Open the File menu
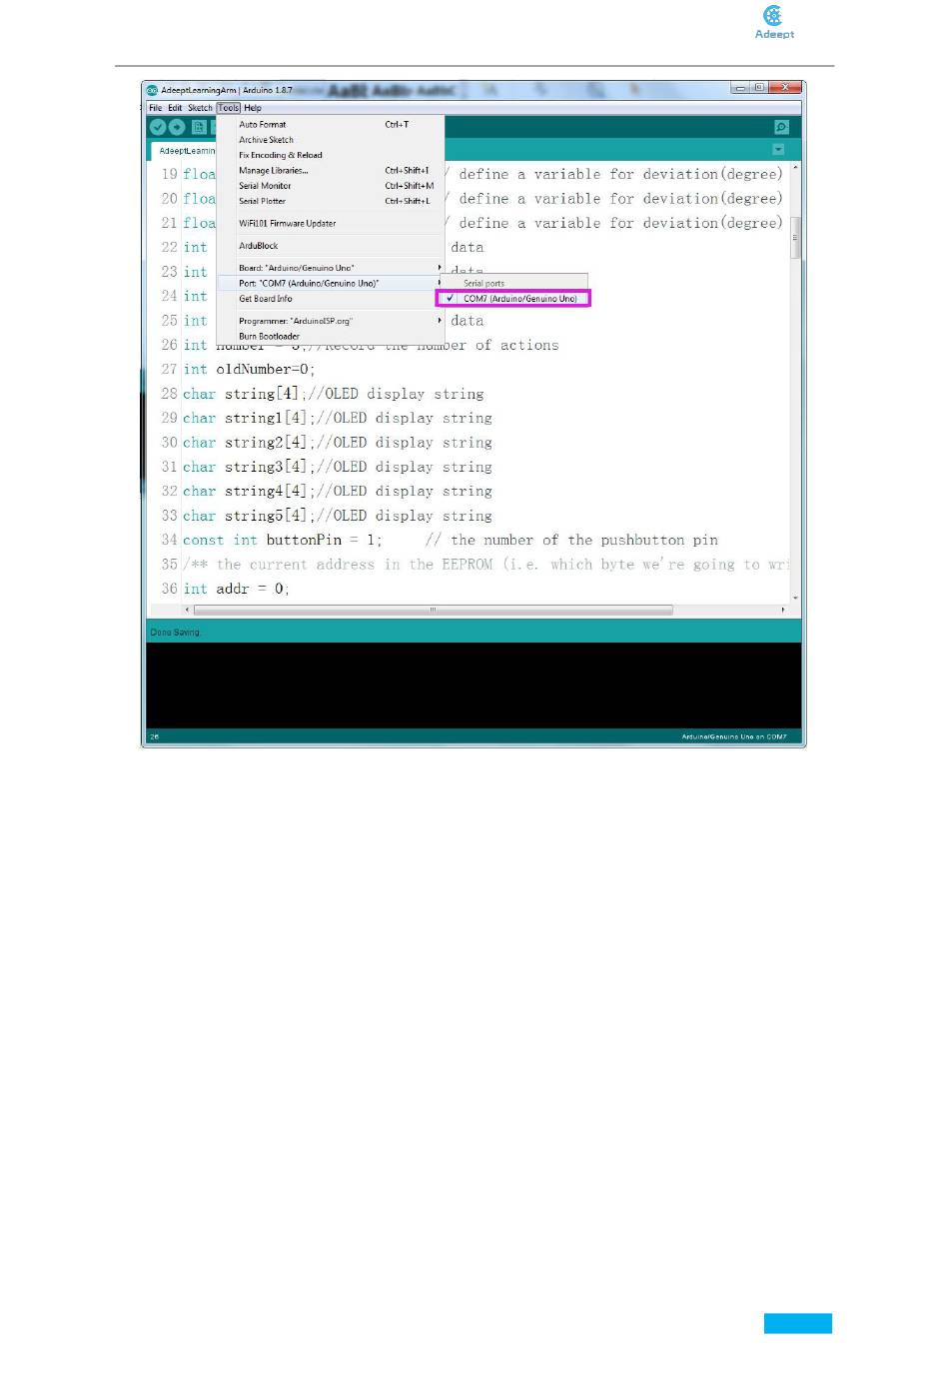This screenshot has height=1377, width=949. [x=155, y=108]
